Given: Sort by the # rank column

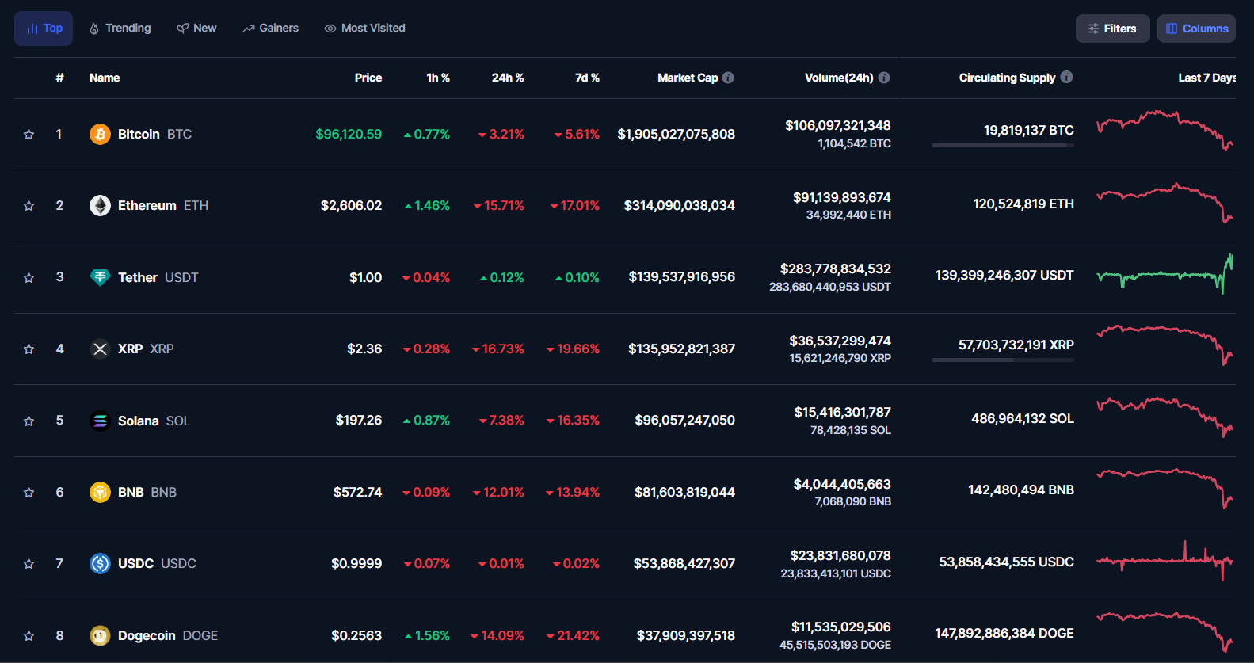Looking at the screenshot, I should tap(59, 78).
